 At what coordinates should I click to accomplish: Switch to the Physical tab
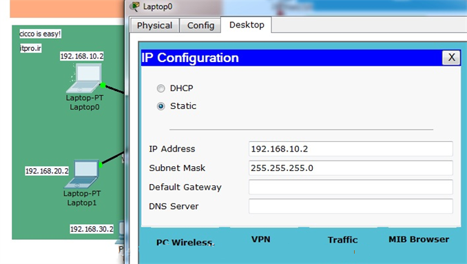point(154,26)
